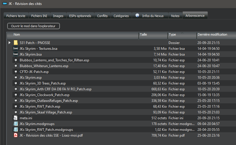The image size is (236, 145).
Task: Click the bae icon of JKs Skyrim - Textures.bsa
Action: point(16,48)
